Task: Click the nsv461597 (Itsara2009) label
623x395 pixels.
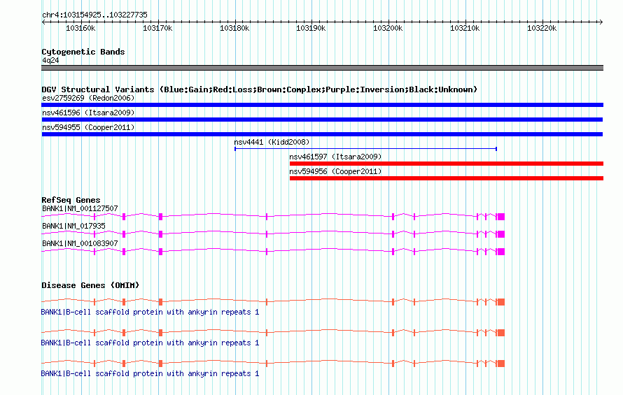Action: click(335, 157)
